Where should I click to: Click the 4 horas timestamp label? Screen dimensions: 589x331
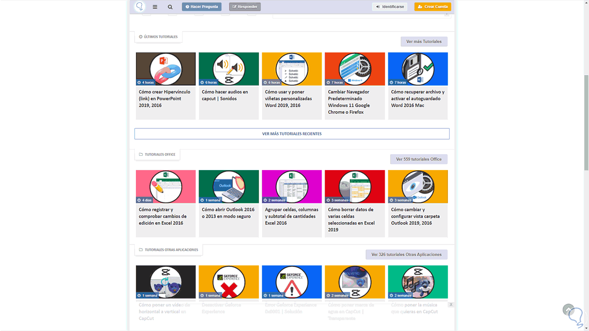[146, 82]
